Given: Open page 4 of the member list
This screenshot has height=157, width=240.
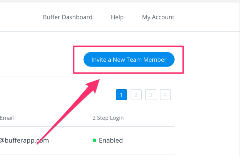Looking at the screenshot, I should tap(165, 95).
